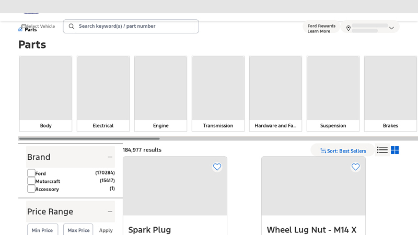Check the Accessory brand filter
Screen dimensions: 418x235
[x=31, y=189]
